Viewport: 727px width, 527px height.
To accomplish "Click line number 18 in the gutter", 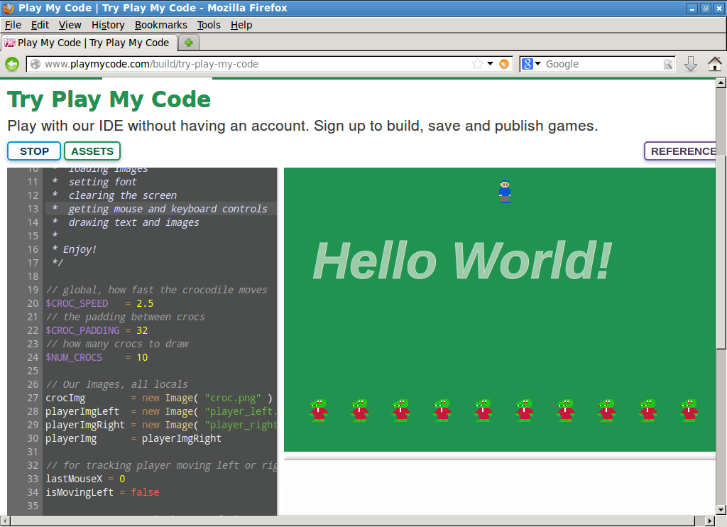I will click(33, 276).
